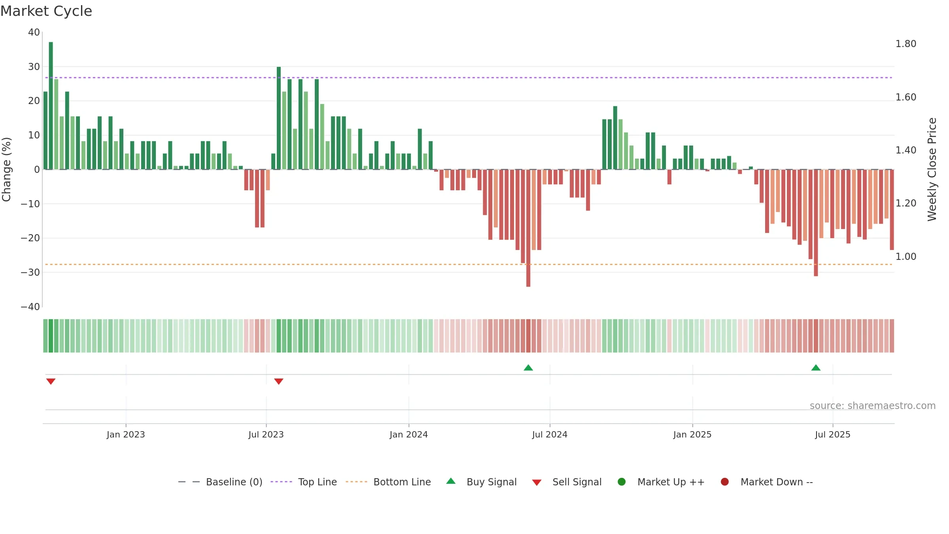
Task: Click the Change (%) axis title
Action: point(6,169)
